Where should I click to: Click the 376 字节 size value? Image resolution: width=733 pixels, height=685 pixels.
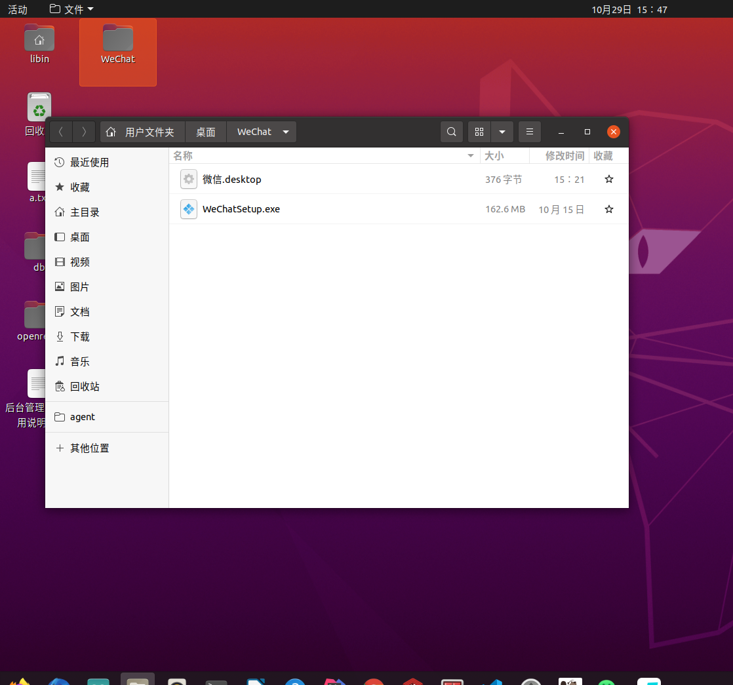point(504,180)
